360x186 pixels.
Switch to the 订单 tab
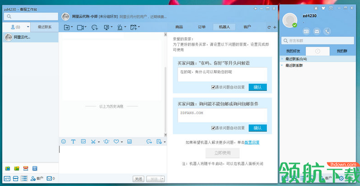pos(202,27)
